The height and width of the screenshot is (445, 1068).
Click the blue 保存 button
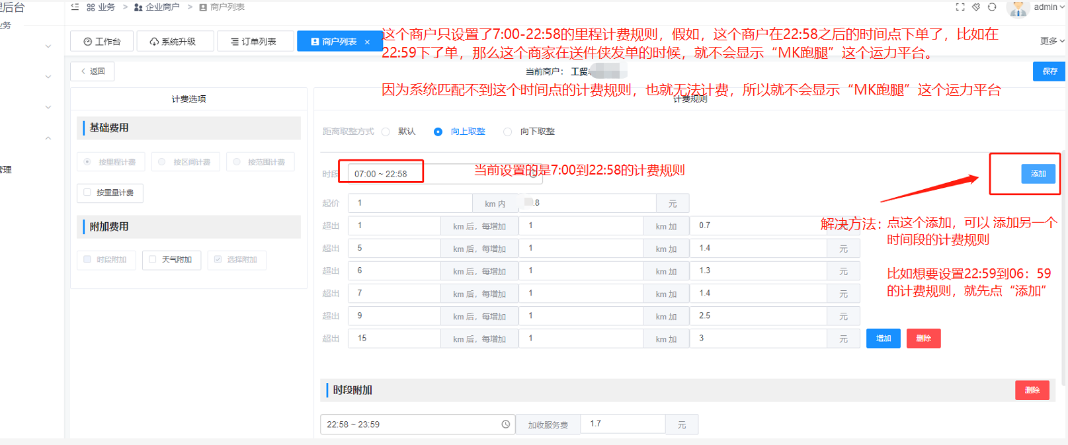click(x=1049, y=71)
